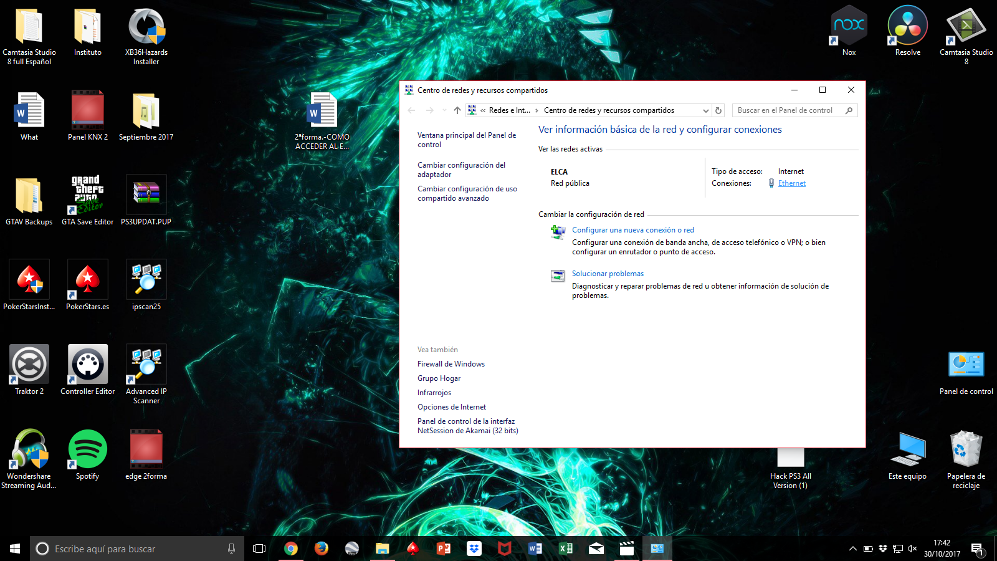Image resolution: width=997 pixels, height=561 pixels.
Task: Click the Cortana microphone icon
Action: click(231, 549)
